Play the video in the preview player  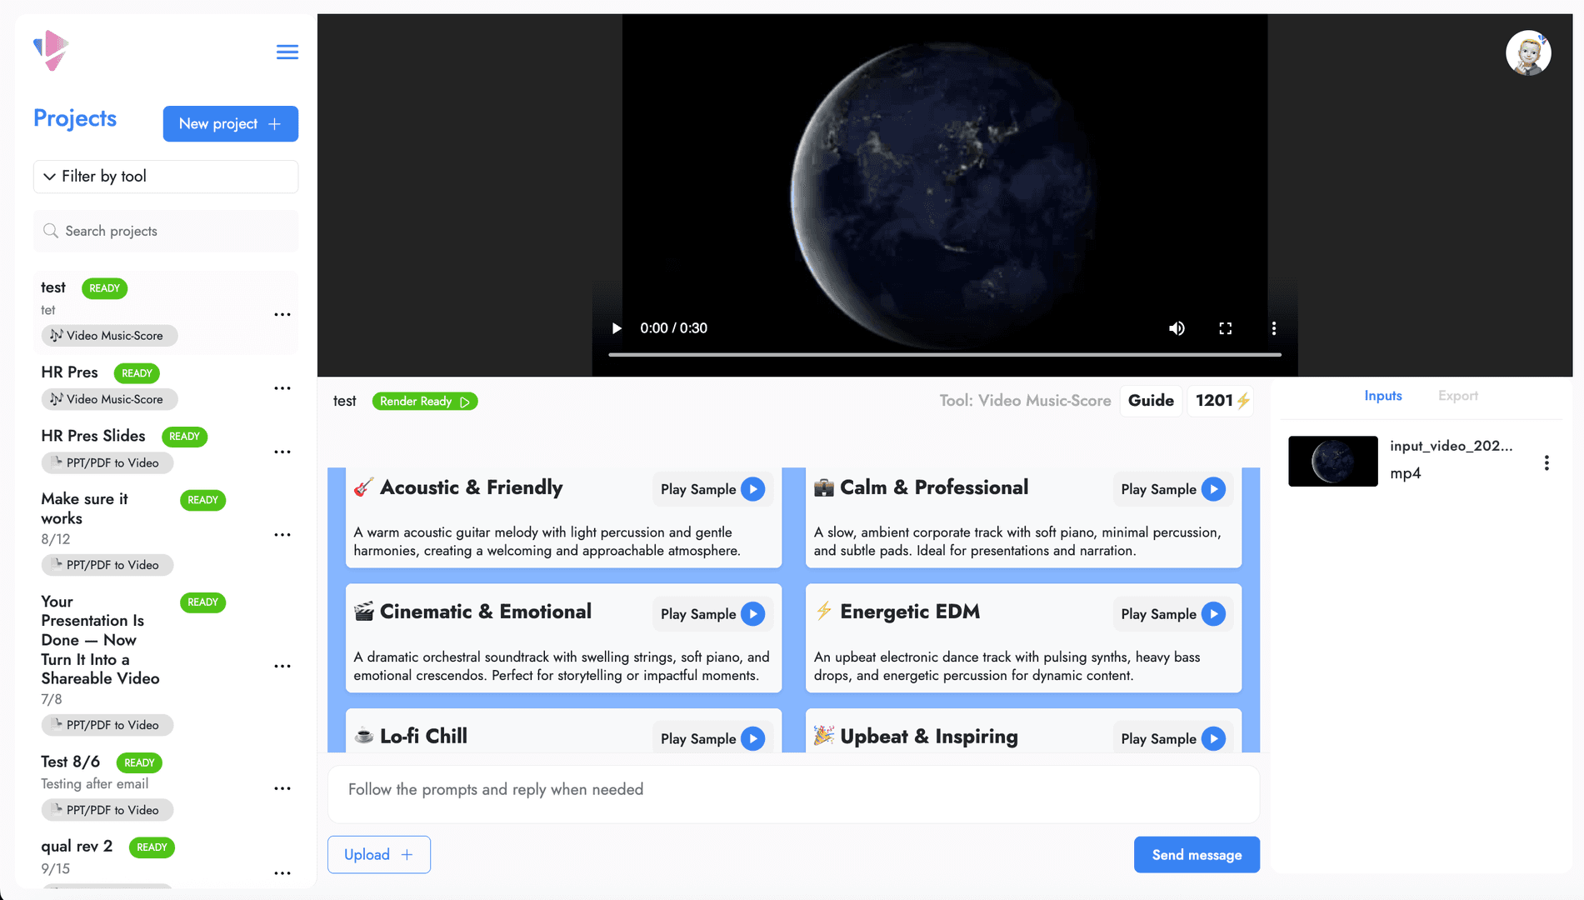tap(616, 327)
